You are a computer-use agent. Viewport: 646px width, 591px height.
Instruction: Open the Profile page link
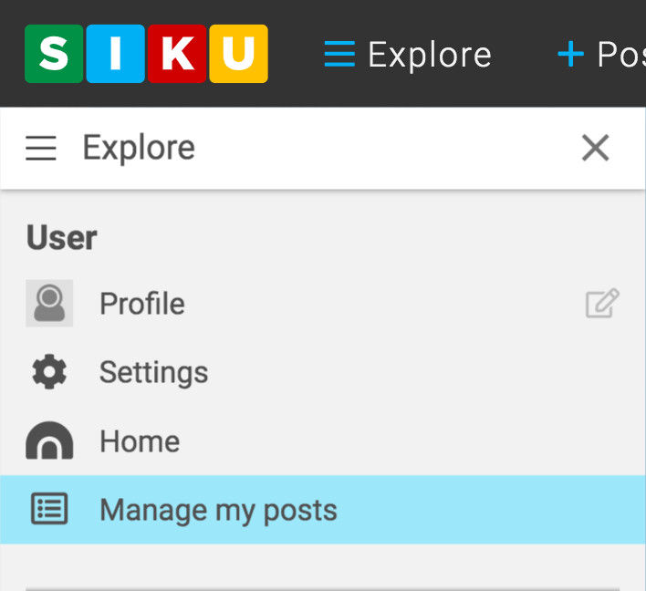tap(142, 304)
